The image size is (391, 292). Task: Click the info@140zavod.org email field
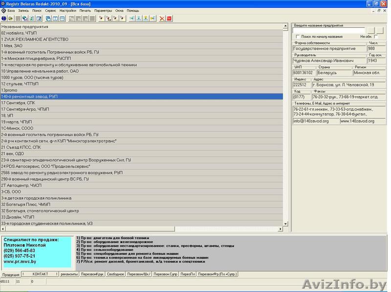click(315, 121)
